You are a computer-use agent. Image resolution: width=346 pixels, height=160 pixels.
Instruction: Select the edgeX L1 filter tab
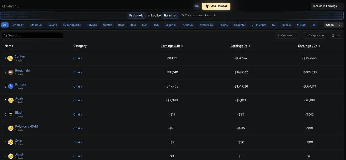[x=171, y=25]
